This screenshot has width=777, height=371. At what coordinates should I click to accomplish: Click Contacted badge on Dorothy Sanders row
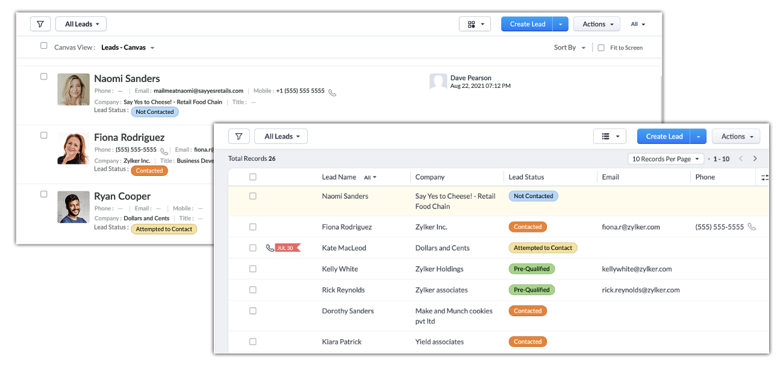pyautogui.click(x=528, y=311)
